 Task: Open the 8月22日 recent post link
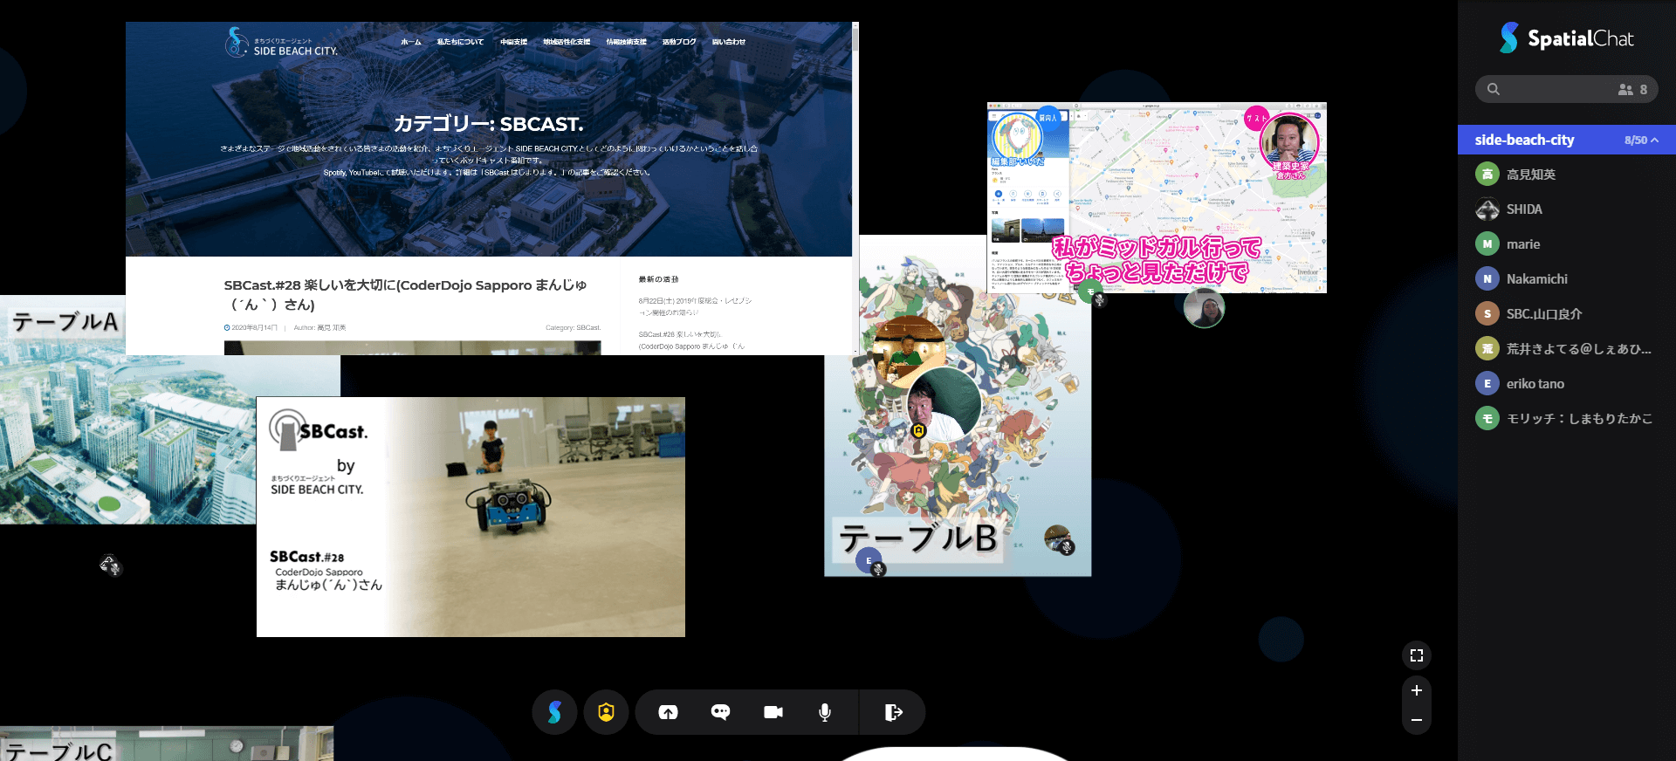click(695, 306)
